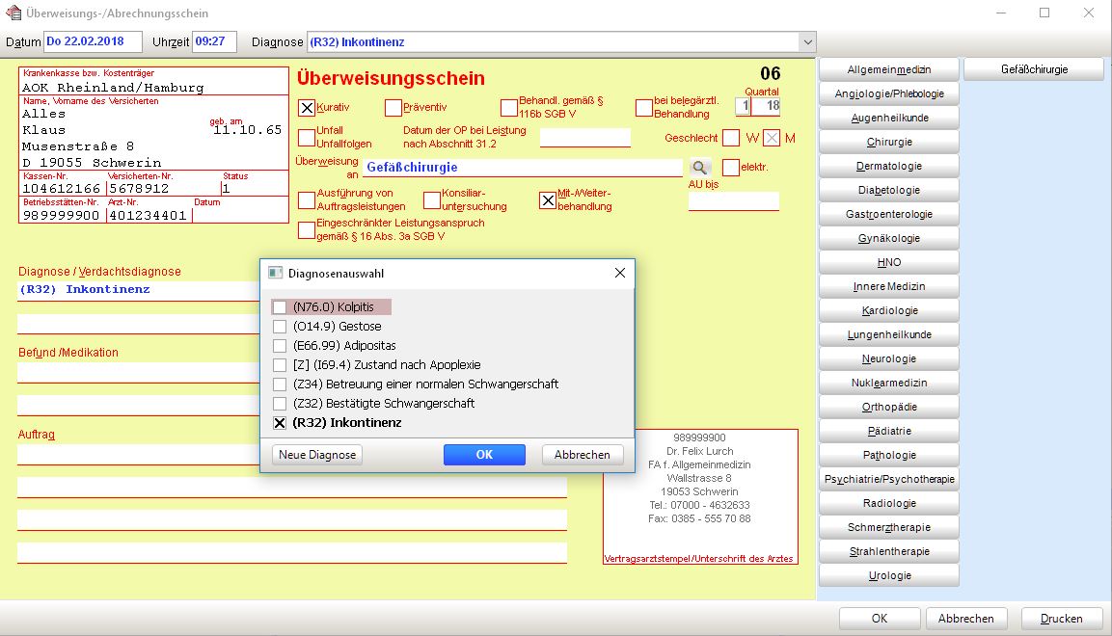Click the magnifier search icon beside Gefäßchirurgie

pyautogui.click(x=699, y=167)
